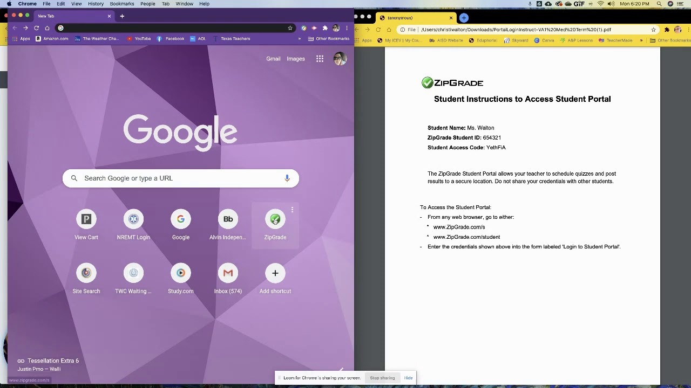
Task: Open the Texas Teachers bookmark
Action: point(231,39)
